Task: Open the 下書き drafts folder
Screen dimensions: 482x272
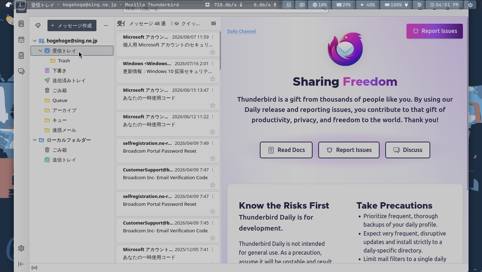Action: point(72,70)
